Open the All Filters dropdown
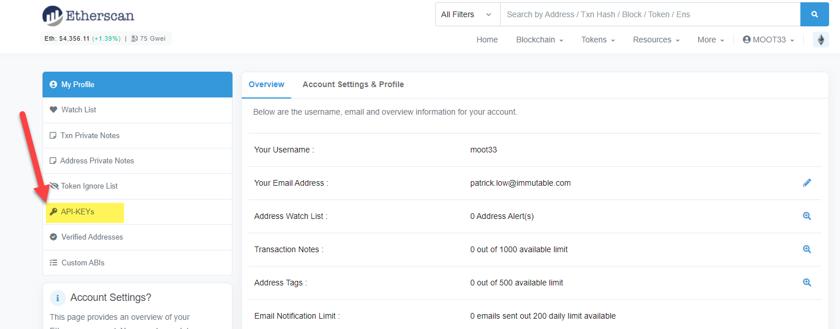Screen dimensions: 840x329 [x=467, y=14]
